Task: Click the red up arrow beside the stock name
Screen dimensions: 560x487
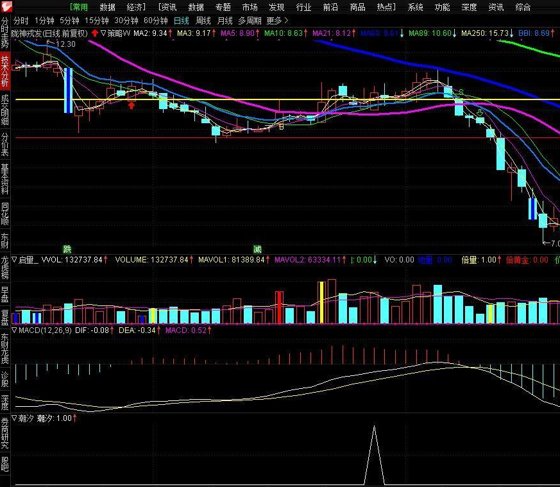Action: [95, 33]
